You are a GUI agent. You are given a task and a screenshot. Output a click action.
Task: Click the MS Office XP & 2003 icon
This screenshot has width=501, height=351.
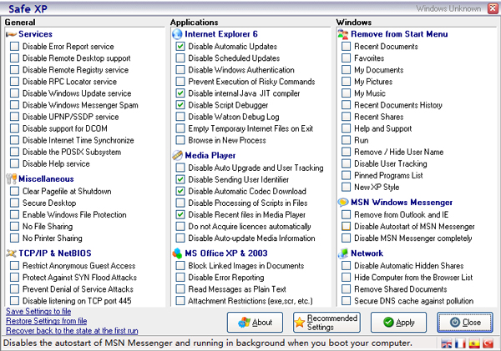pos(177,253)
